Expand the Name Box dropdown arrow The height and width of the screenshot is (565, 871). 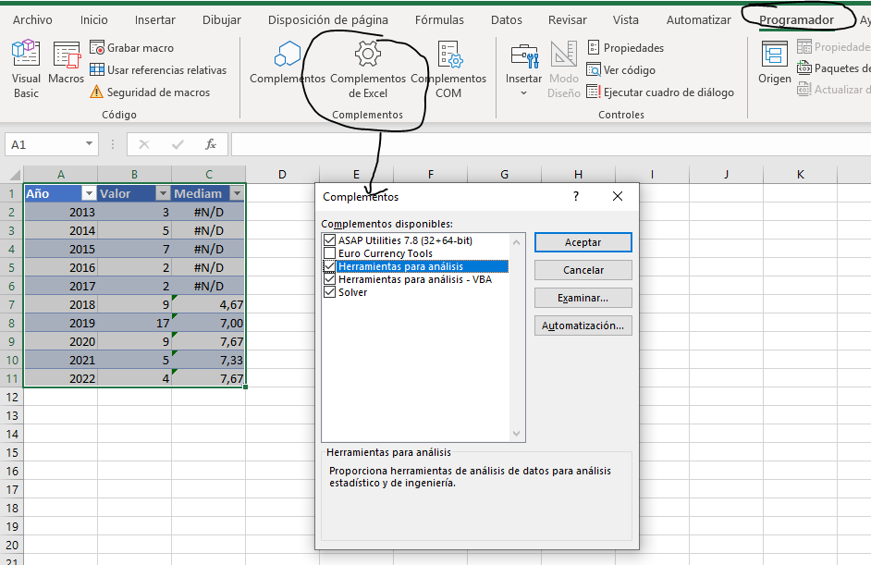click(x=89, y=144)
